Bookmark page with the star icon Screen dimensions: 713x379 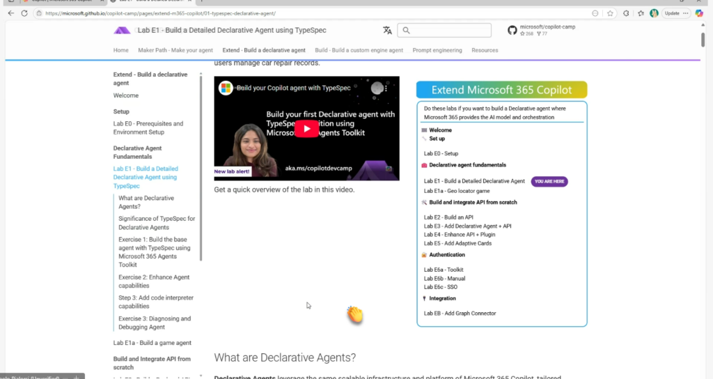pos(610,13)
